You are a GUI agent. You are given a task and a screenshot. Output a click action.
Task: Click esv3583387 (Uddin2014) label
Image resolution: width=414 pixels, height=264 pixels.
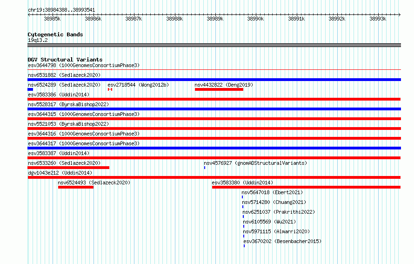point(59,153)
